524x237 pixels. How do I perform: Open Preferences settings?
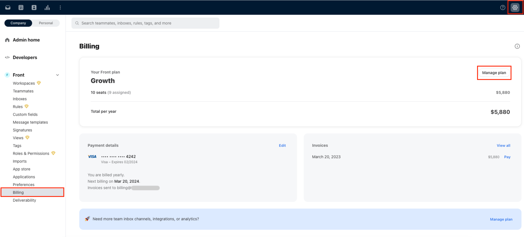(x=24, y=185)
